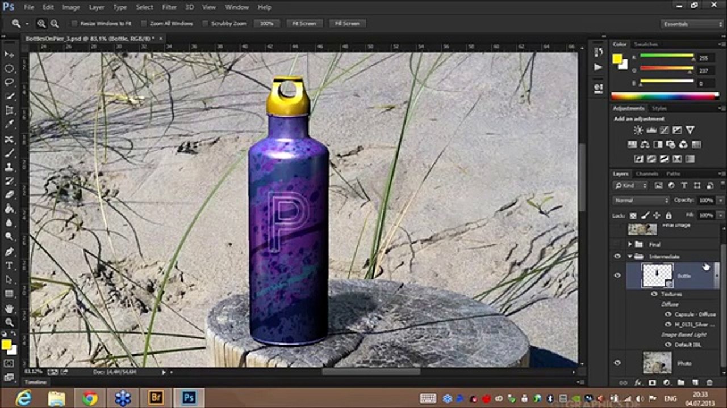This screenshot has width=727, height=408.
Task: Open the layer style fx menu
Action: pyautogui.click(x=638, y=383)
